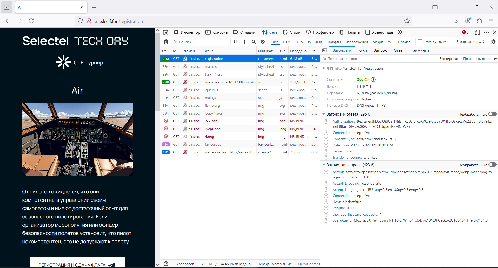Collapse the request details sidebar icon

[325, 50]
